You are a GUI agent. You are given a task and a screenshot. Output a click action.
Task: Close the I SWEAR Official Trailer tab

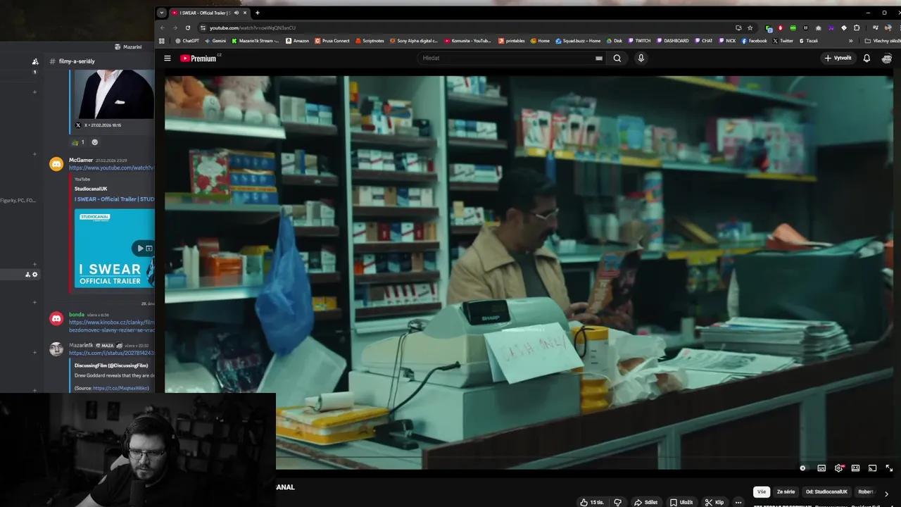click(245, 13)
